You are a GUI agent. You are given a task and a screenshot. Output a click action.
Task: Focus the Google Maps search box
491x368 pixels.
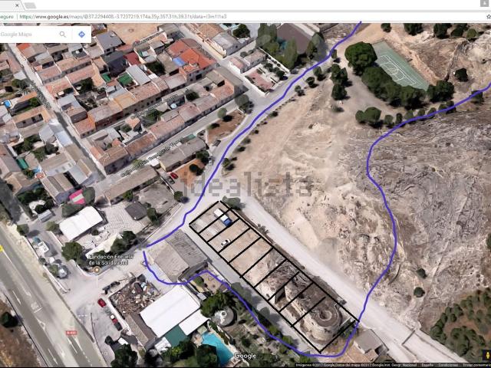(x=28, y=34)
